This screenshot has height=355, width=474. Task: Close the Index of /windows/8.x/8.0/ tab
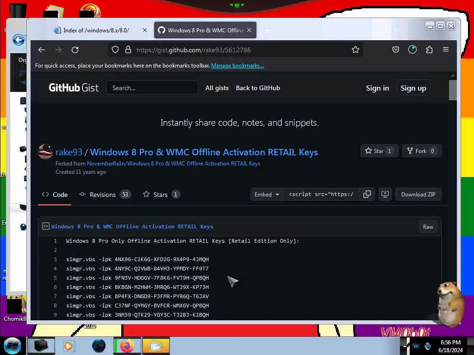145,30
